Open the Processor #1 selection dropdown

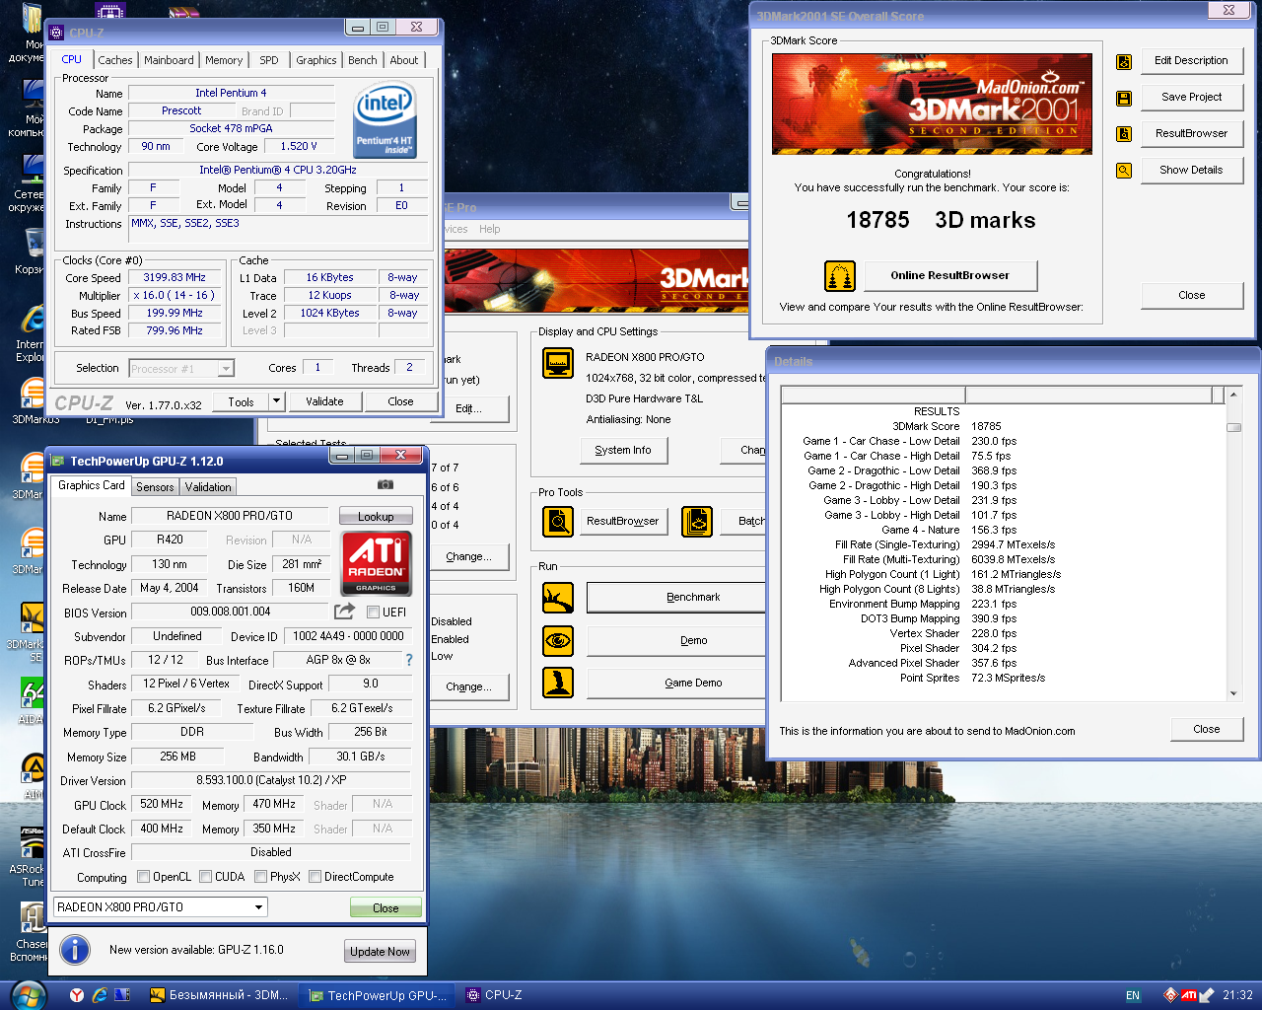coord(226,369)
